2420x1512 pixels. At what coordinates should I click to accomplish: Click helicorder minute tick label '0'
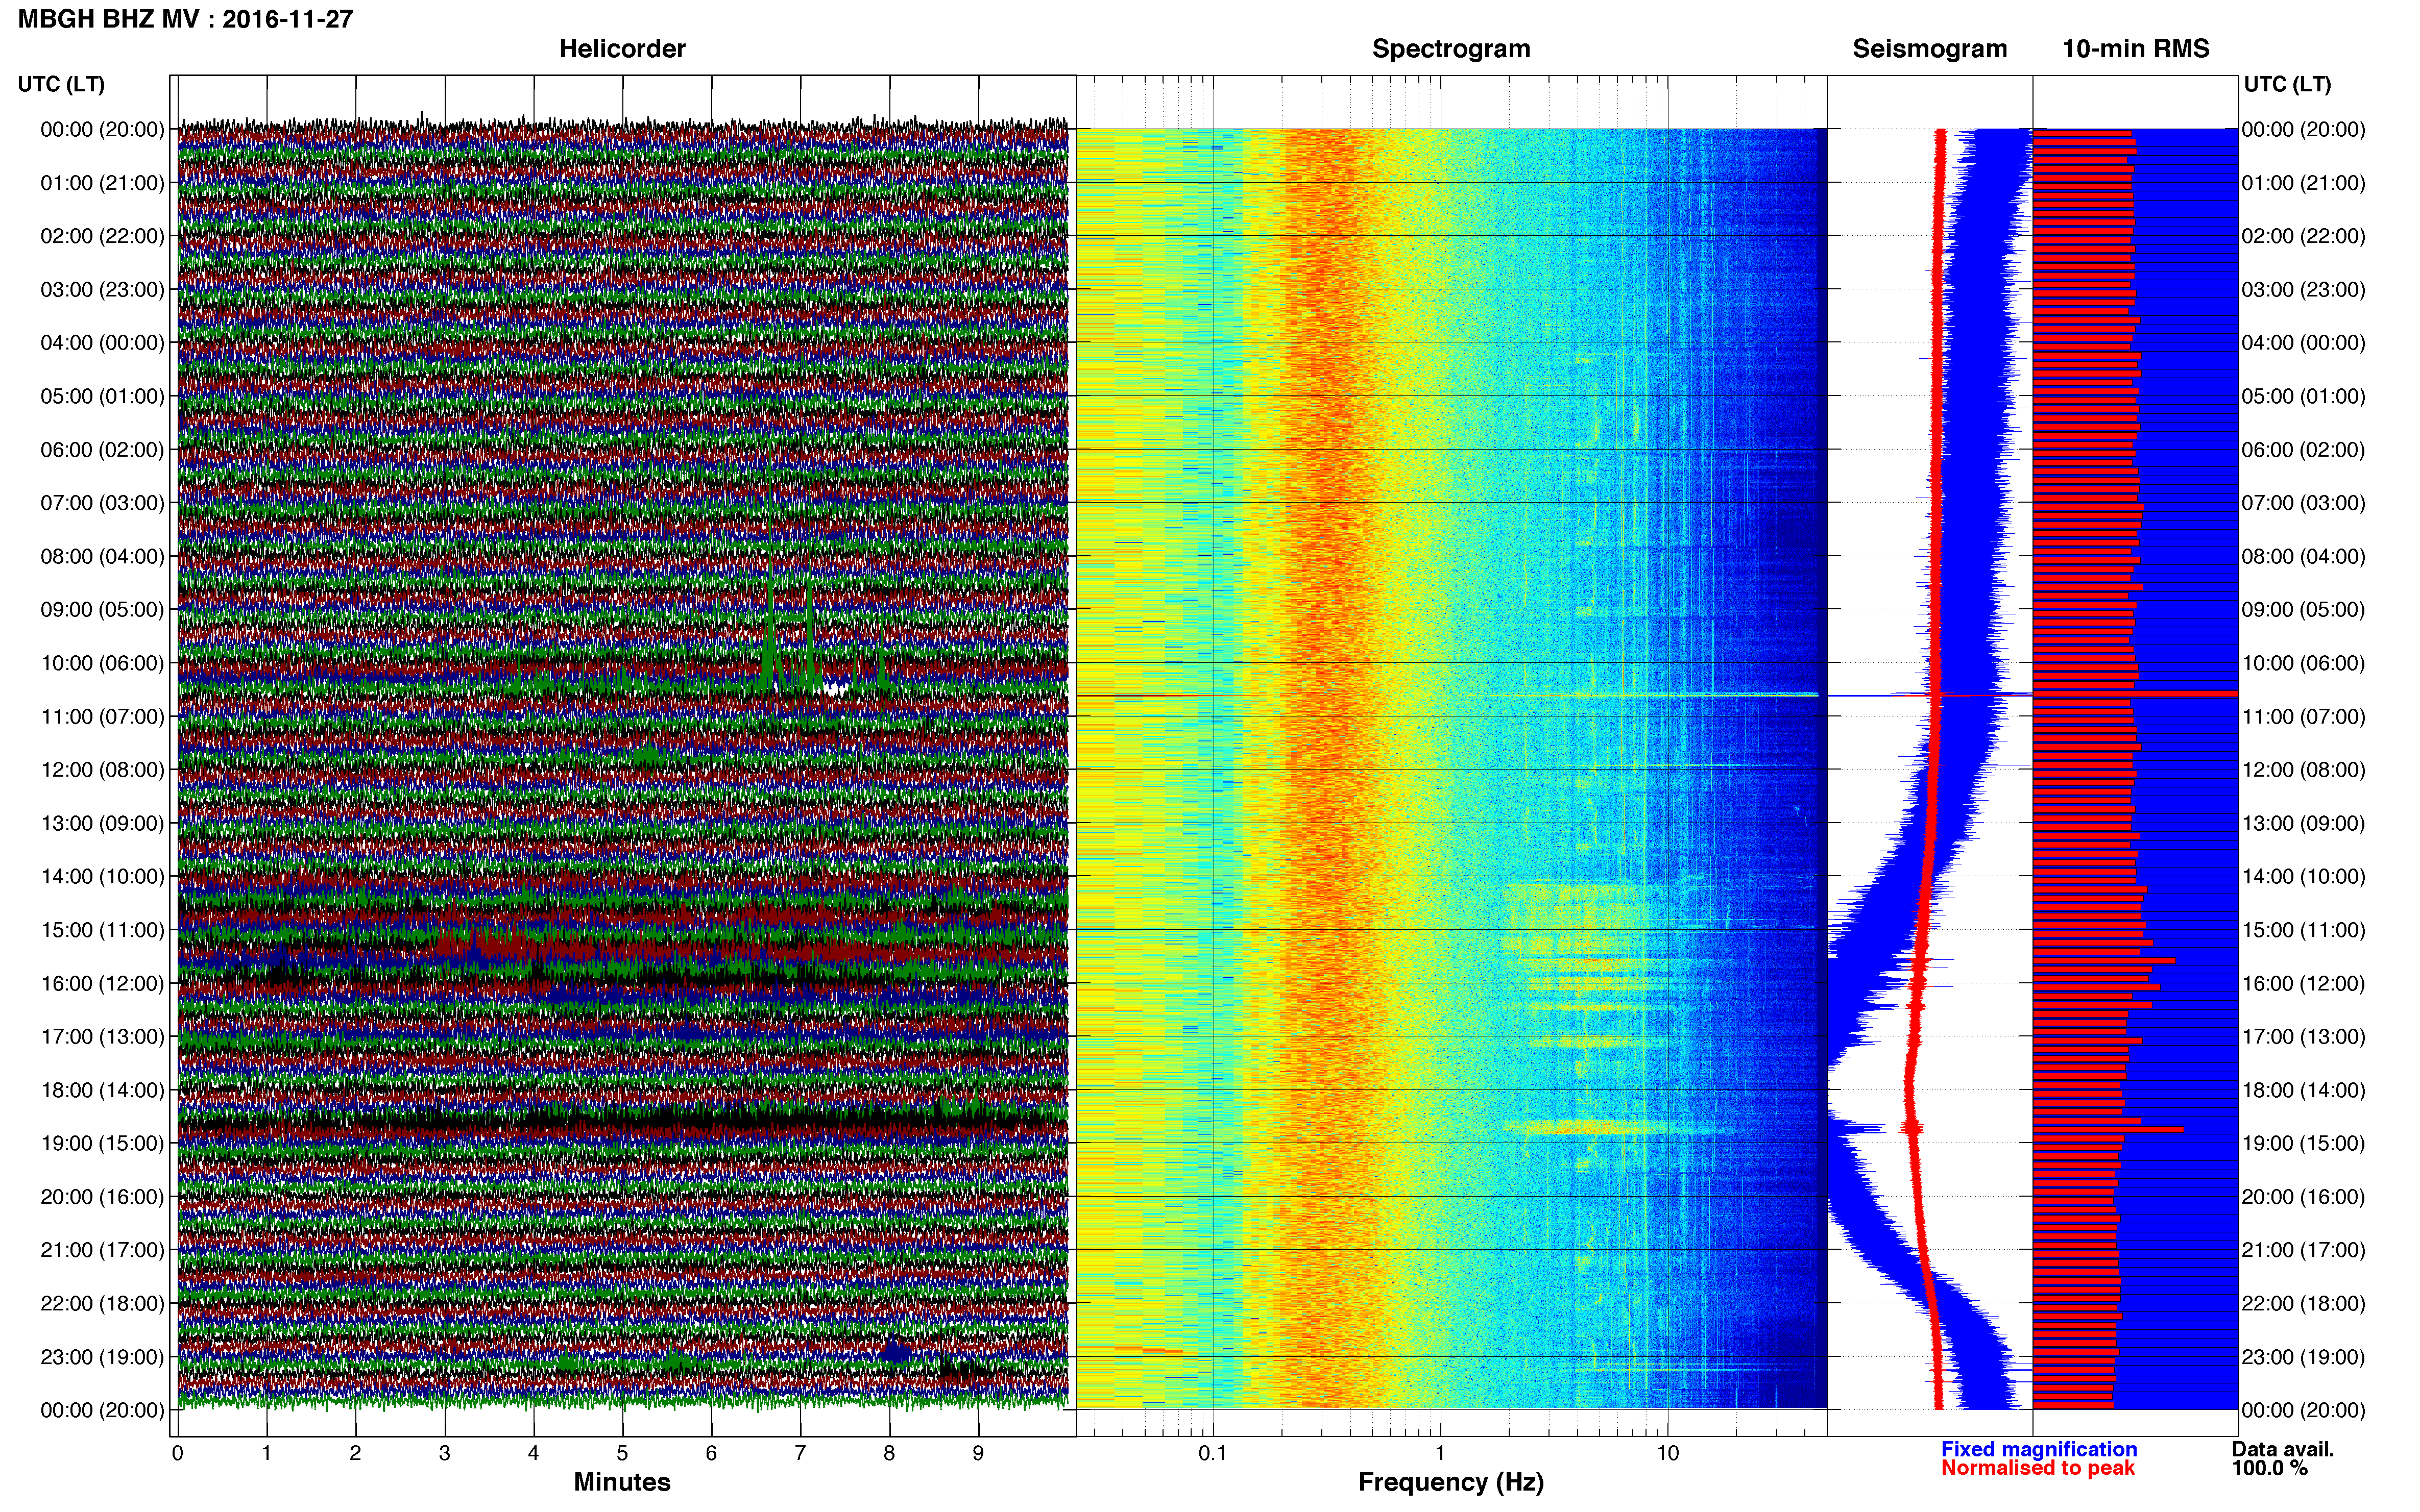tap(178, 1453)
